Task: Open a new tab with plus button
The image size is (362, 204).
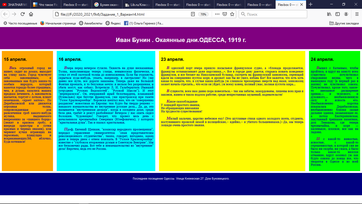Action: tap(311, 5)
